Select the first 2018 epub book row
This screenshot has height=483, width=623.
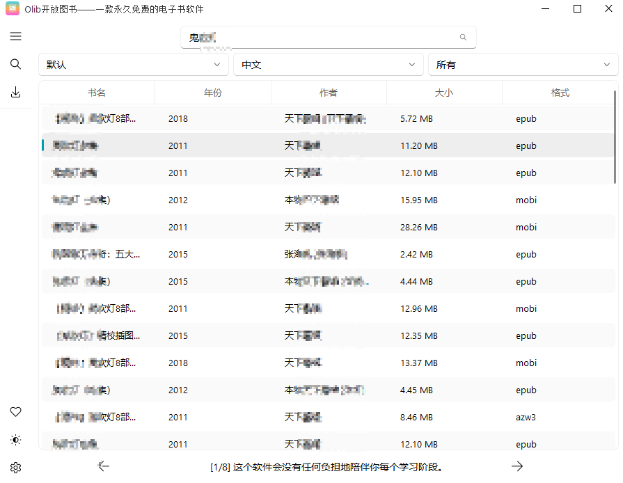click(x=278, y=118)
